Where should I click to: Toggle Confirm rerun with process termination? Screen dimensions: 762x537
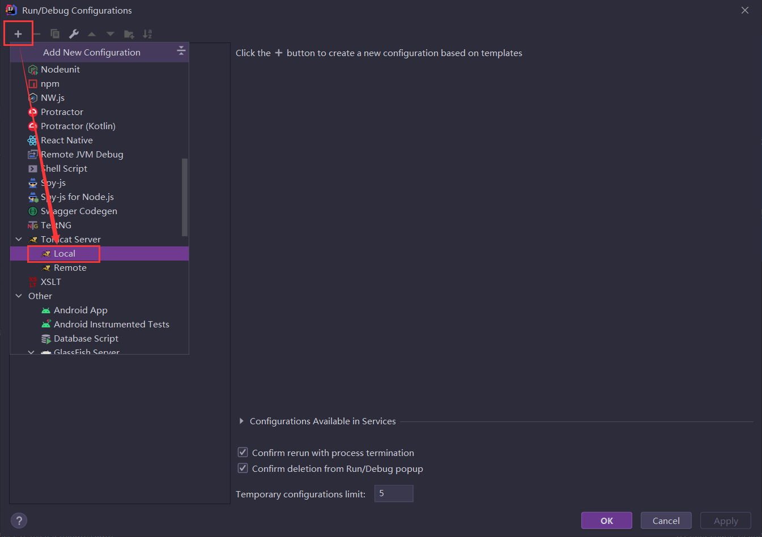tap(242, 452)
